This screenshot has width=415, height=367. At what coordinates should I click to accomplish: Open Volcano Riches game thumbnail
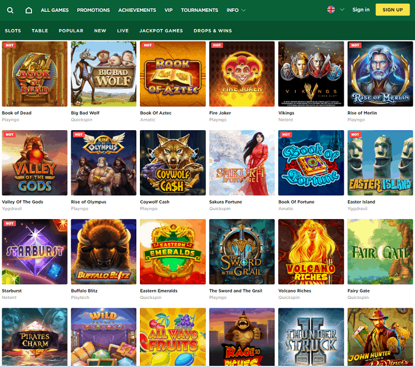coord(311,252)
